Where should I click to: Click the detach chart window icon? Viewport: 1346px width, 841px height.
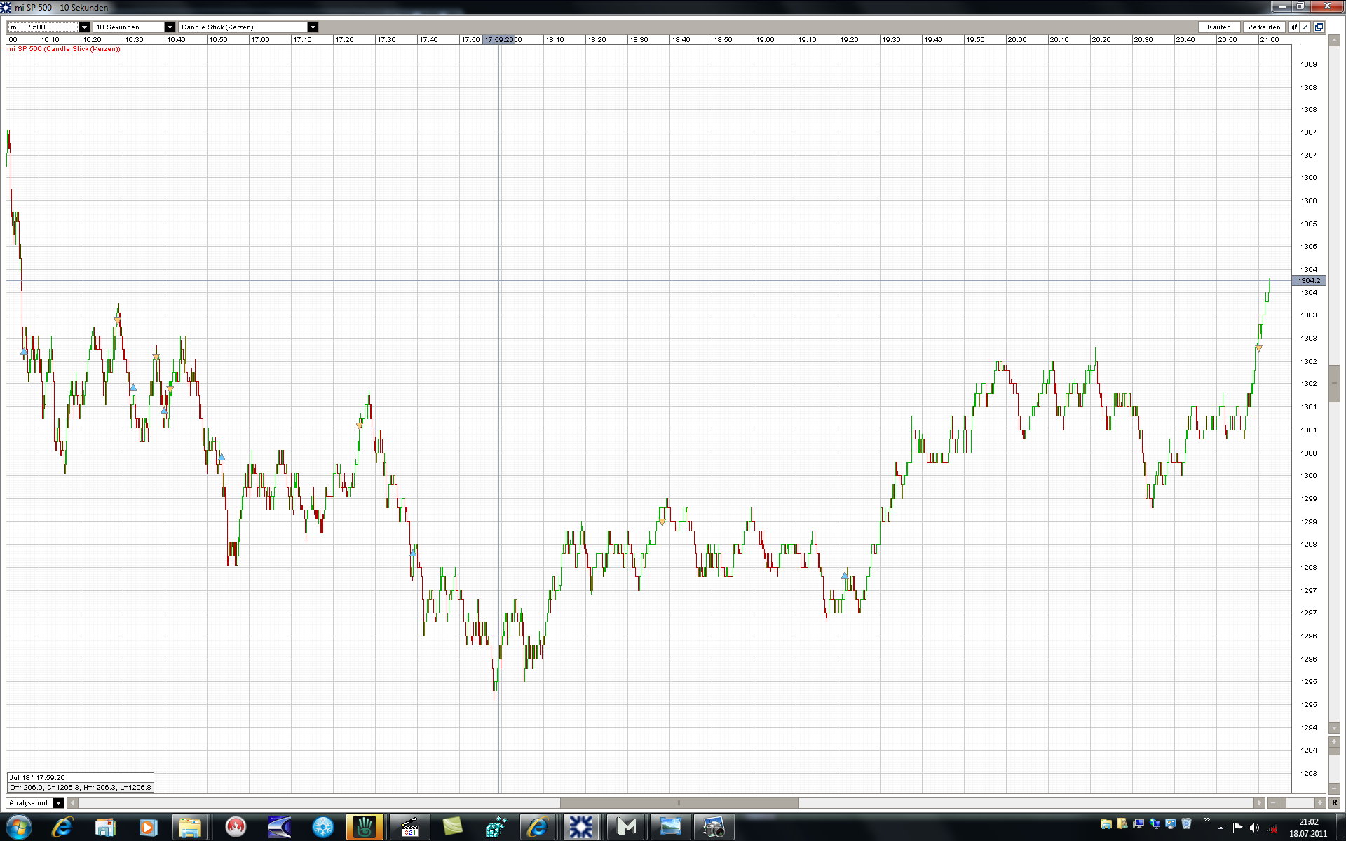[x=1319, y=27]
